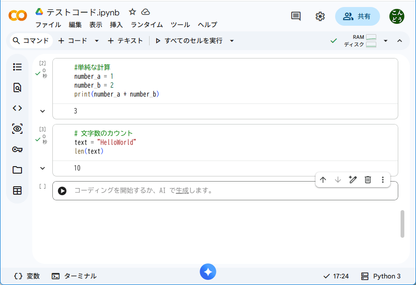Click the # 文字数のカウント comment line
The image size is (416, 285).
click(103, 133)
